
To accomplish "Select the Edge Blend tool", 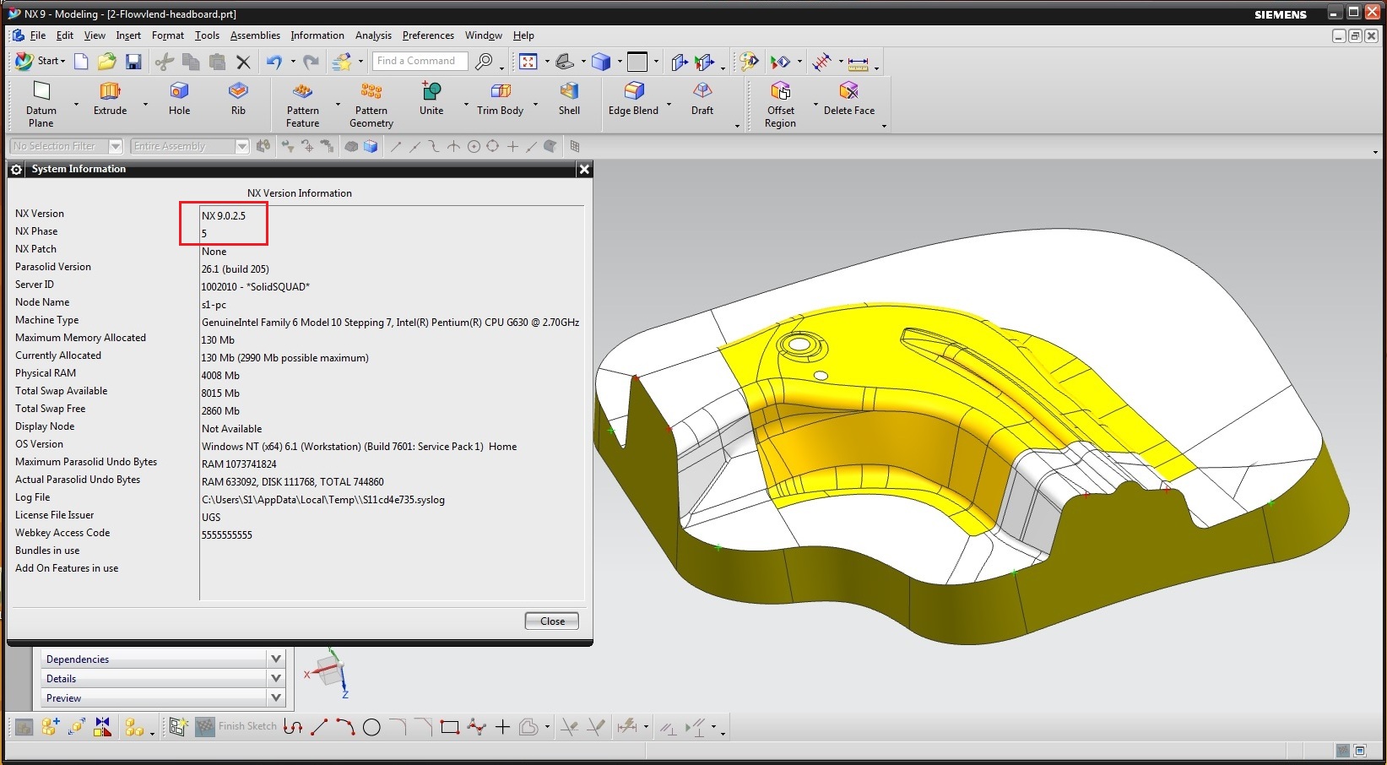I will point(633,98).
